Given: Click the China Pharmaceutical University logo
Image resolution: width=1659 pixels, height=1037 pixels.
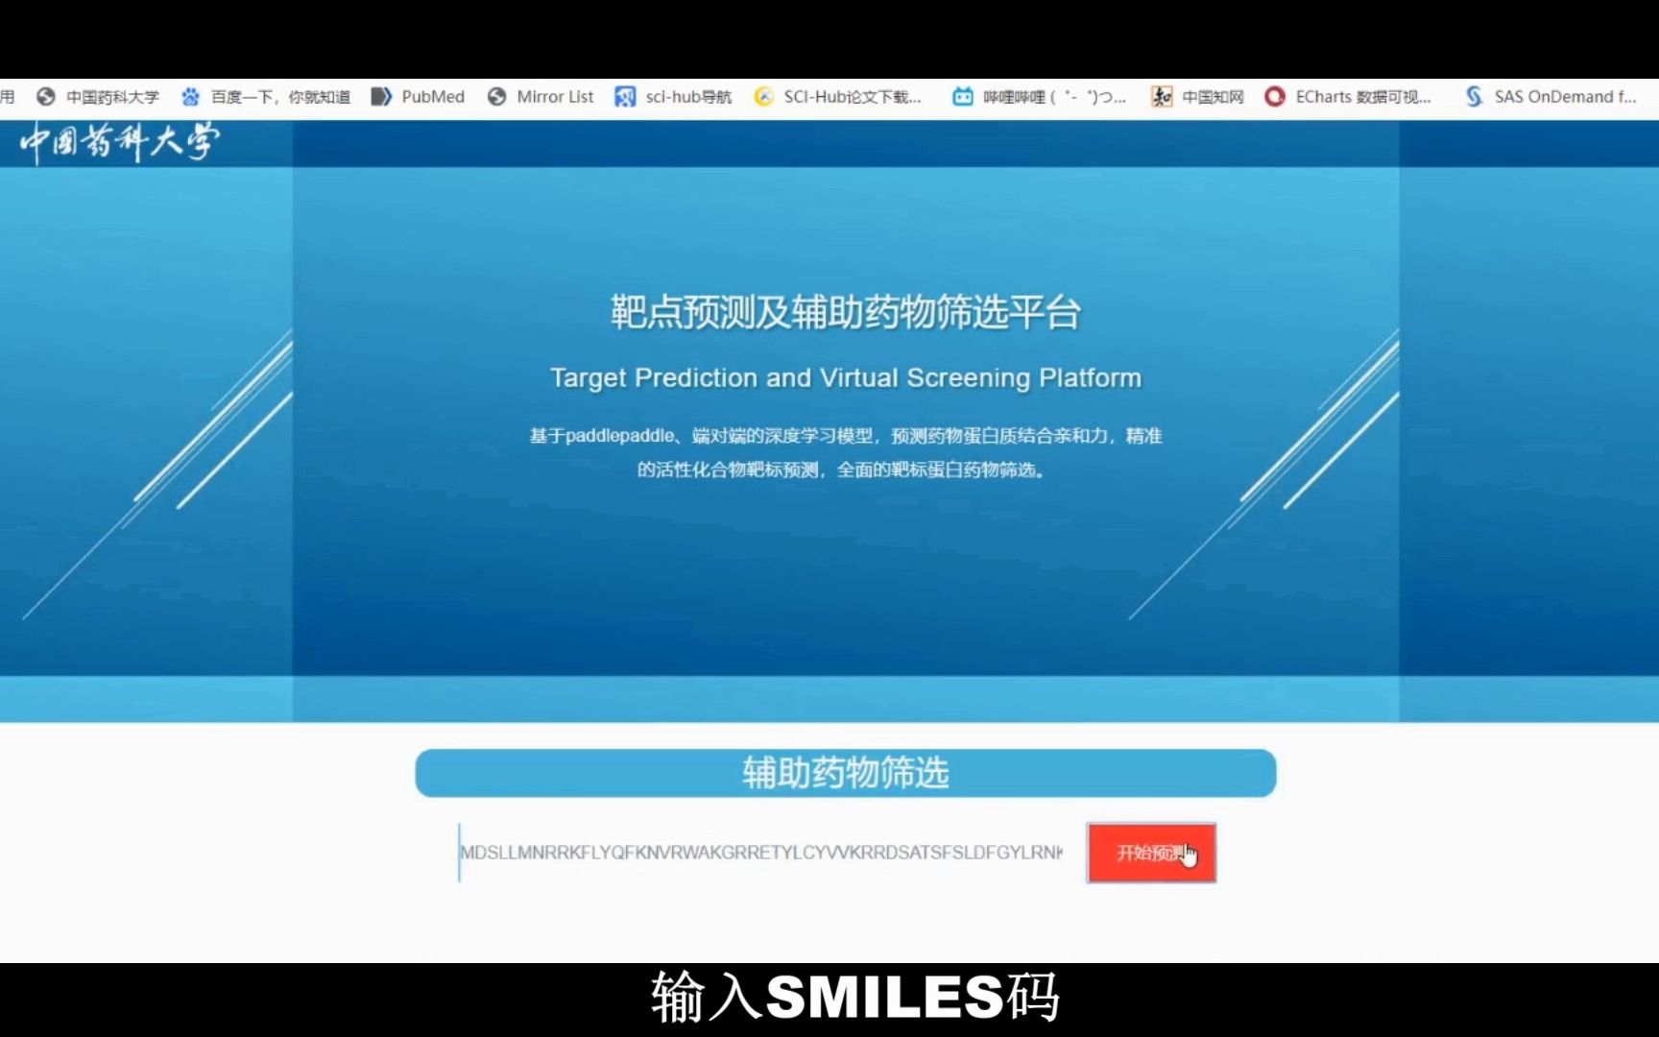Looking at the screenshot, I should (120, 142).
